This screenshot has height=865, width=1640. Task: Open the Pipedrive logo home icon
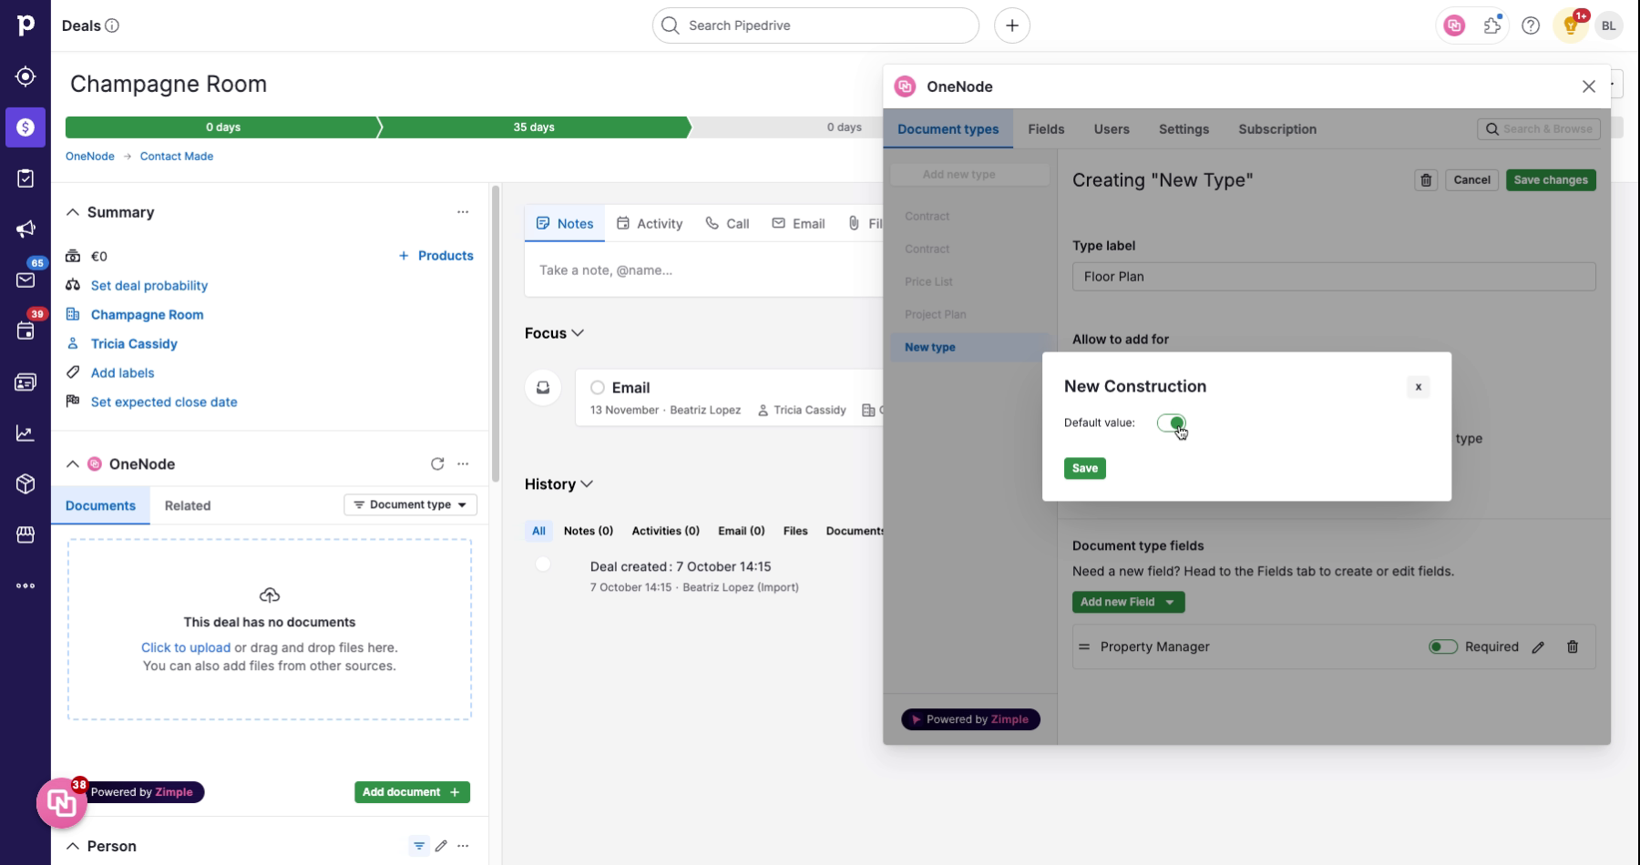[26, 25]
